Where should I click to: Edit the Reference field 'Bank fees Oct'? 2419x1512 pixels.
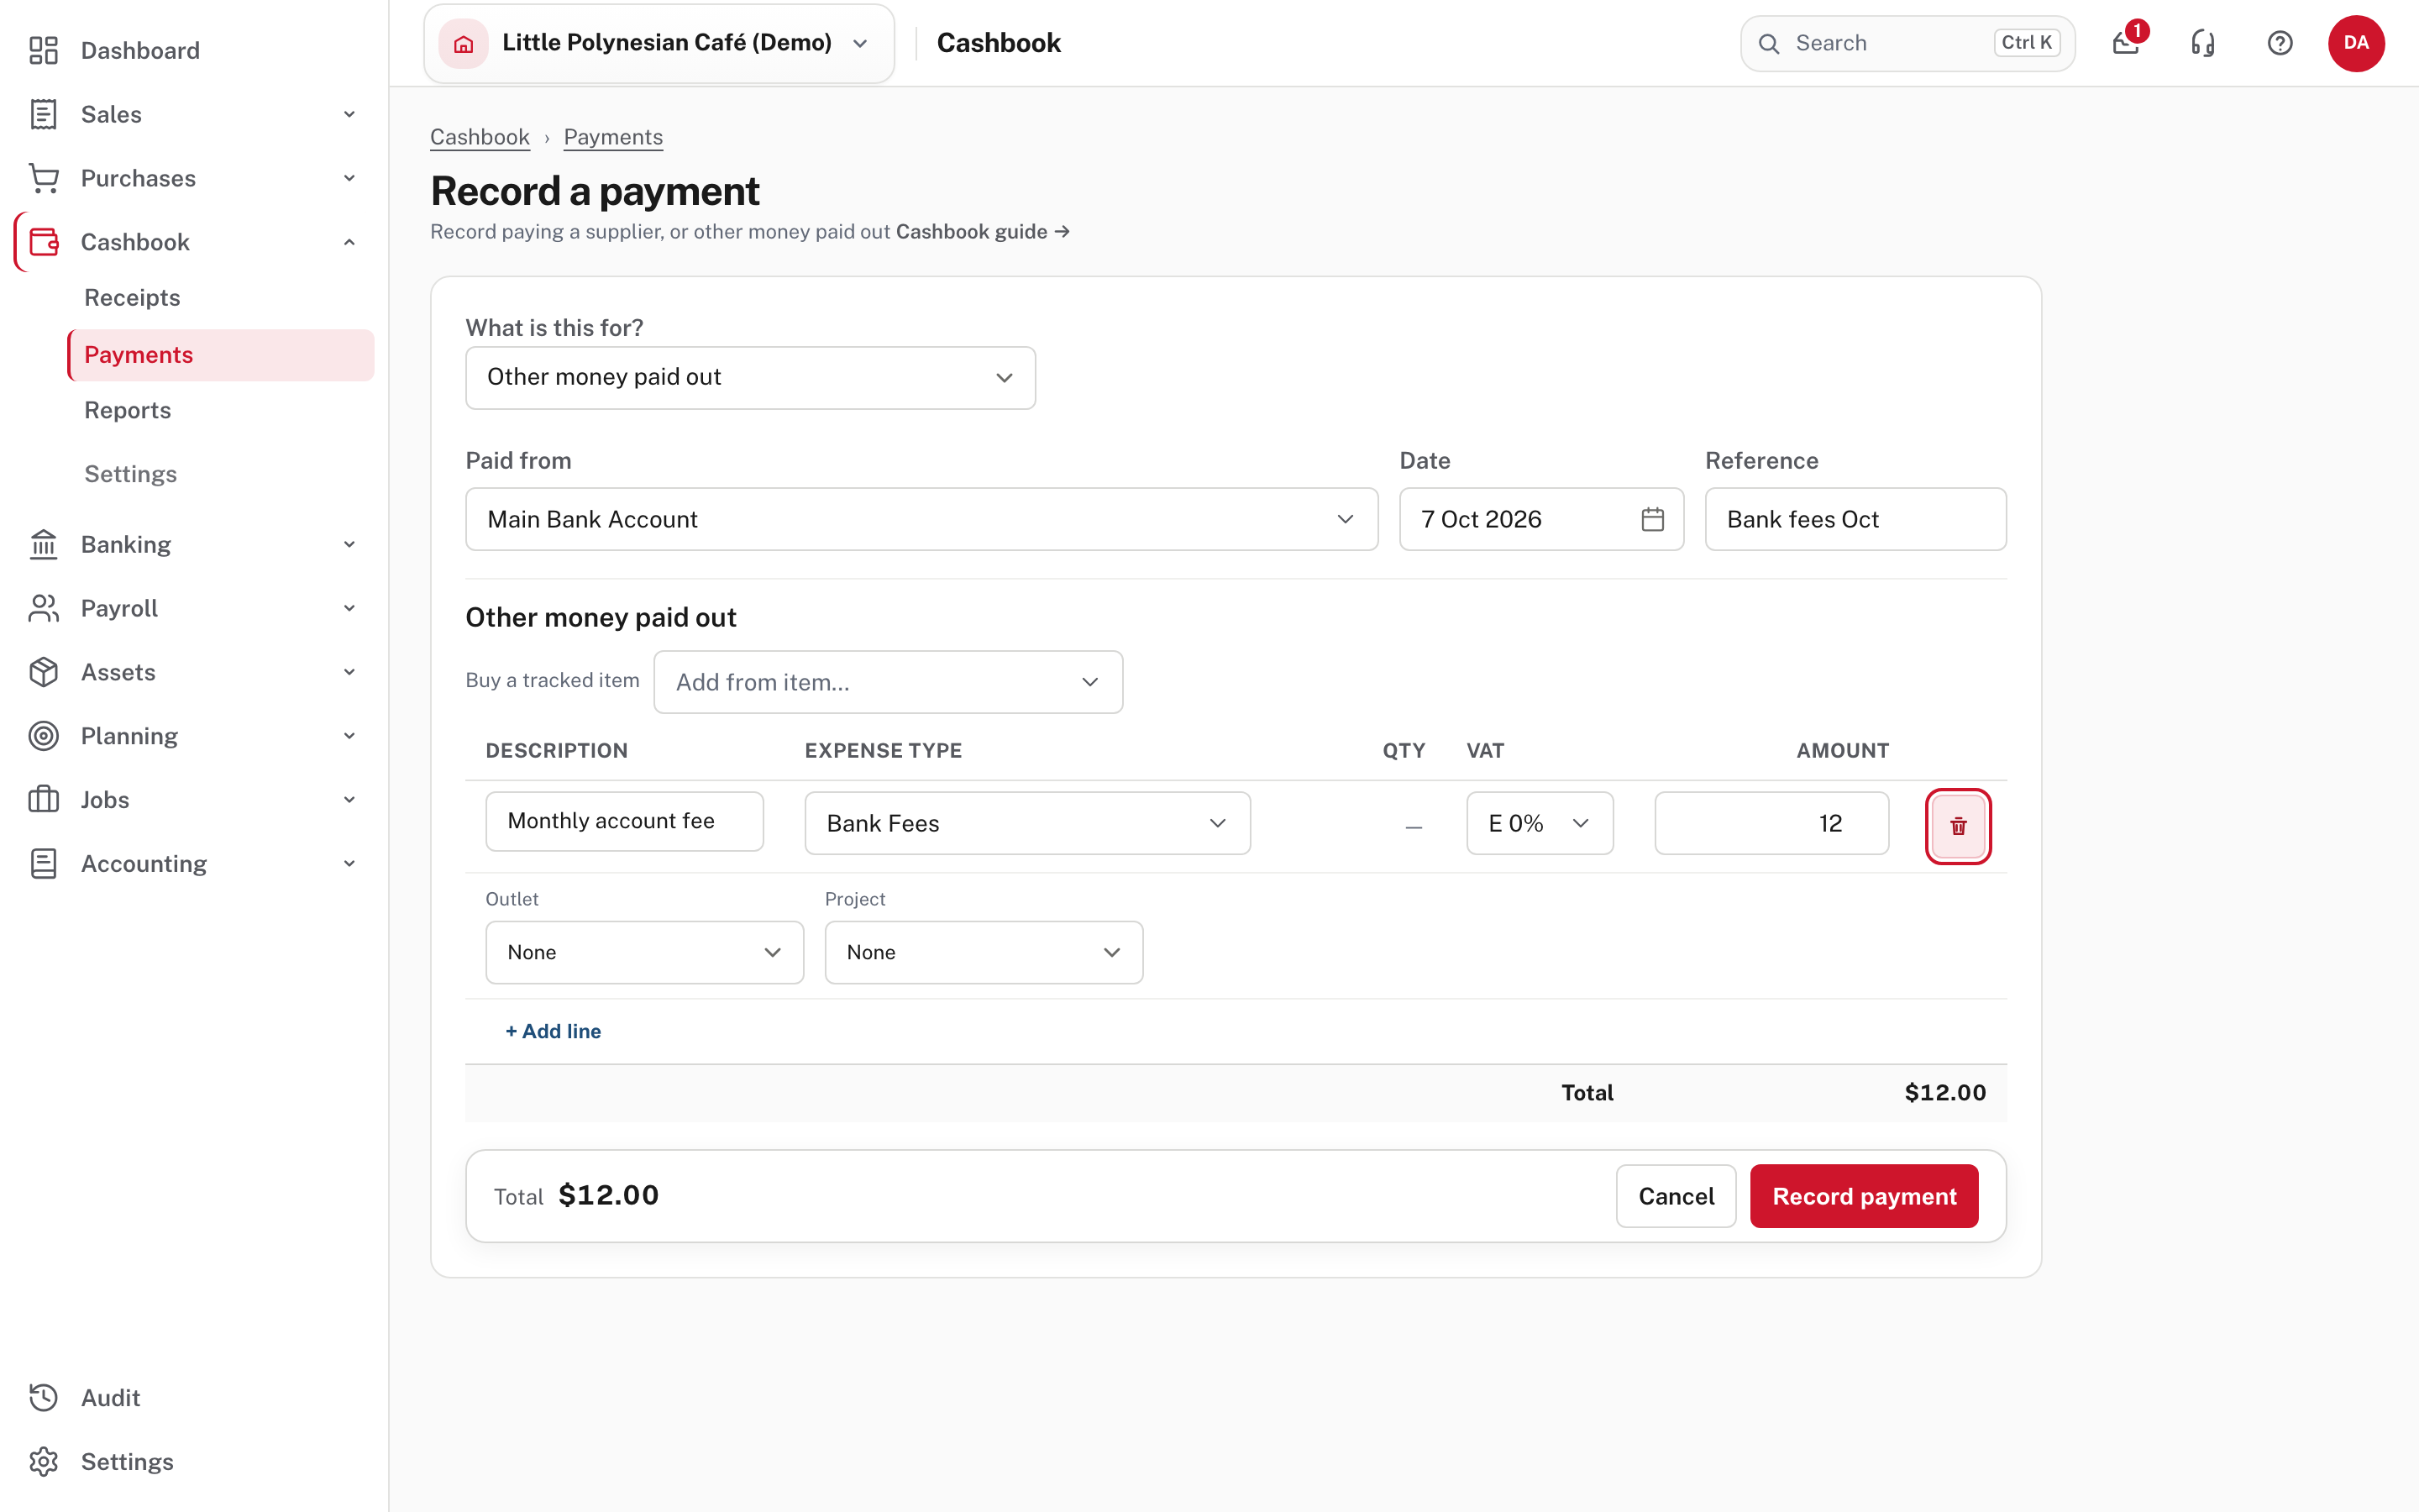point(1855,519)
